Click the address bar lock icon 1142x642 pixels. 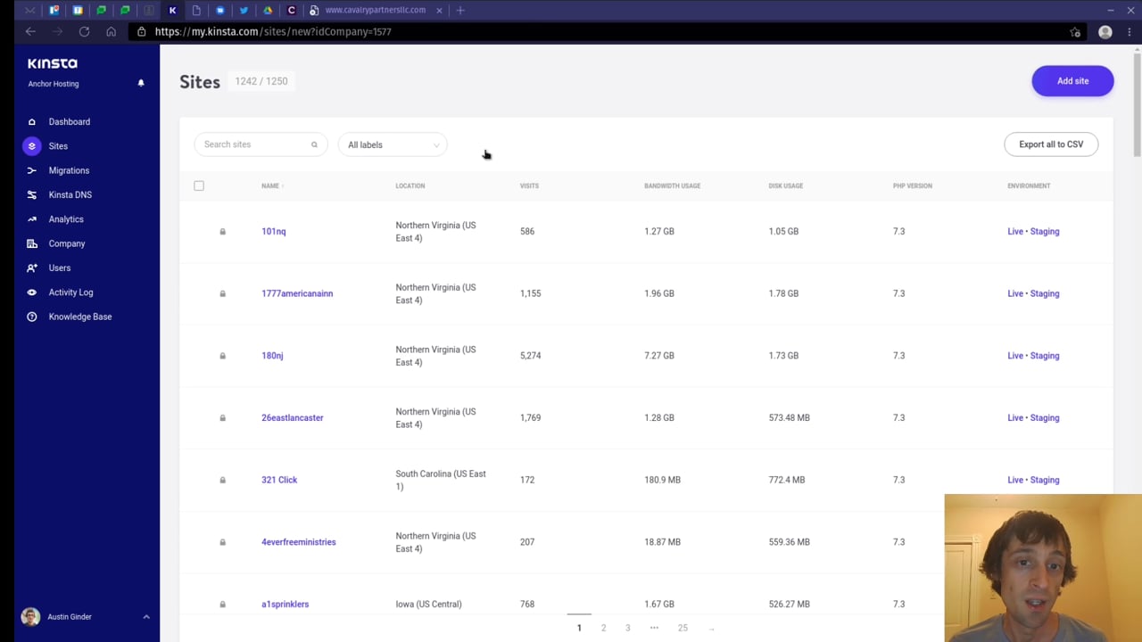(x=141, y=31)
